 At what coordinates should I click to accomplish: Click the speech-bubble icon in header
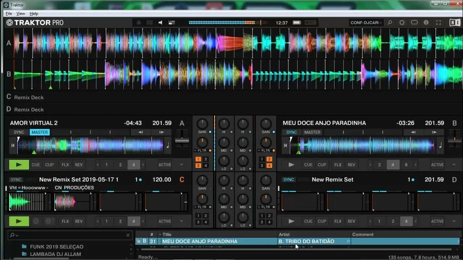(x=414, y=22)
